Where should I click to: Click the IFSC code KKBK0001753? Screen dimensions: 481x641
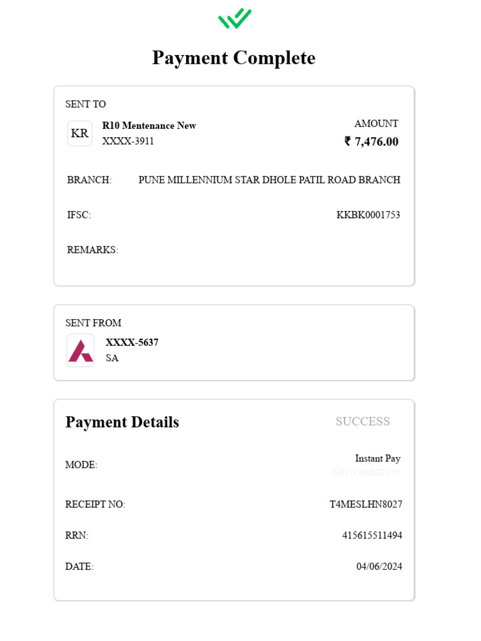368,215
